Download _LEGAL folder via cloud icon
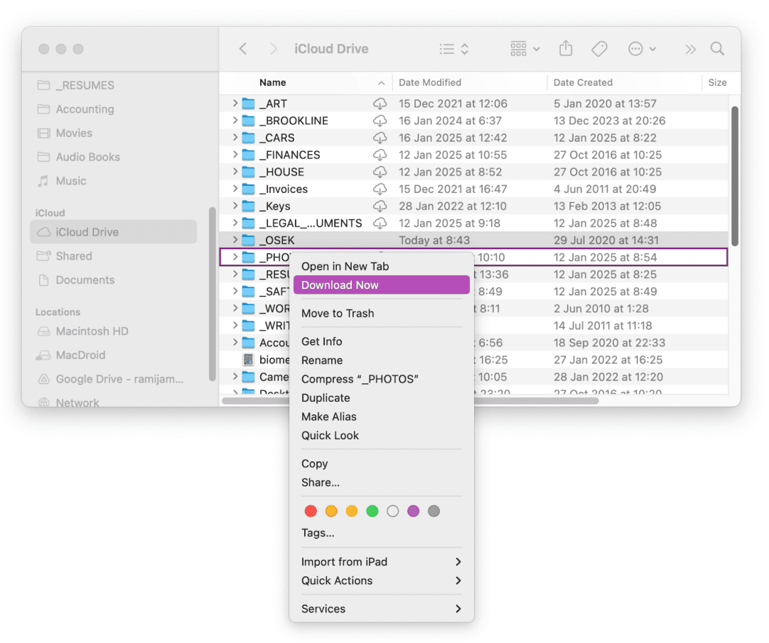The width and height of the screenshot is (769, 643). (x=380, y=224)
